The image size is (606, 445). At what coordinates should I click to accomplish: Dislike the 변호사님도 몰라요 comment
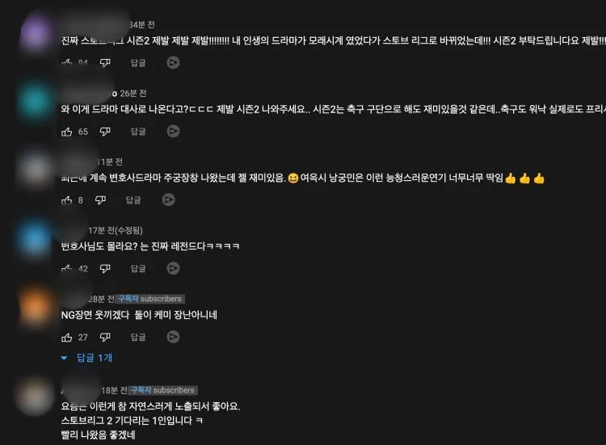pyautogui.click(x=105, y=268)
